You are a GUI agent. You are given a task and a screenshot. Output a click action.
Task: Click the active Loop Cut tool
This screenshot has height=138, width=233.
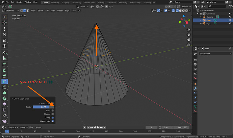(5, 82)
